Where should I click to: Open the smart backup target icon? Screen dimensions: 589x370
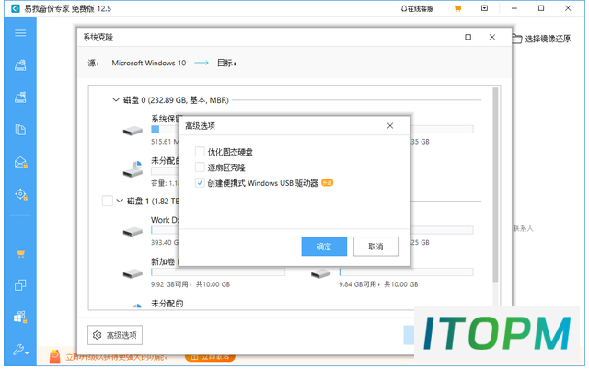click(20, 194)
